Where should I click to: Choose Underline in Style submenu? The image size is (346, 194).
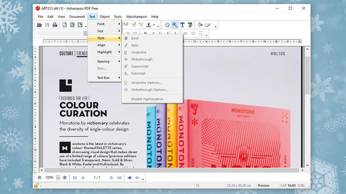[152, 52]
